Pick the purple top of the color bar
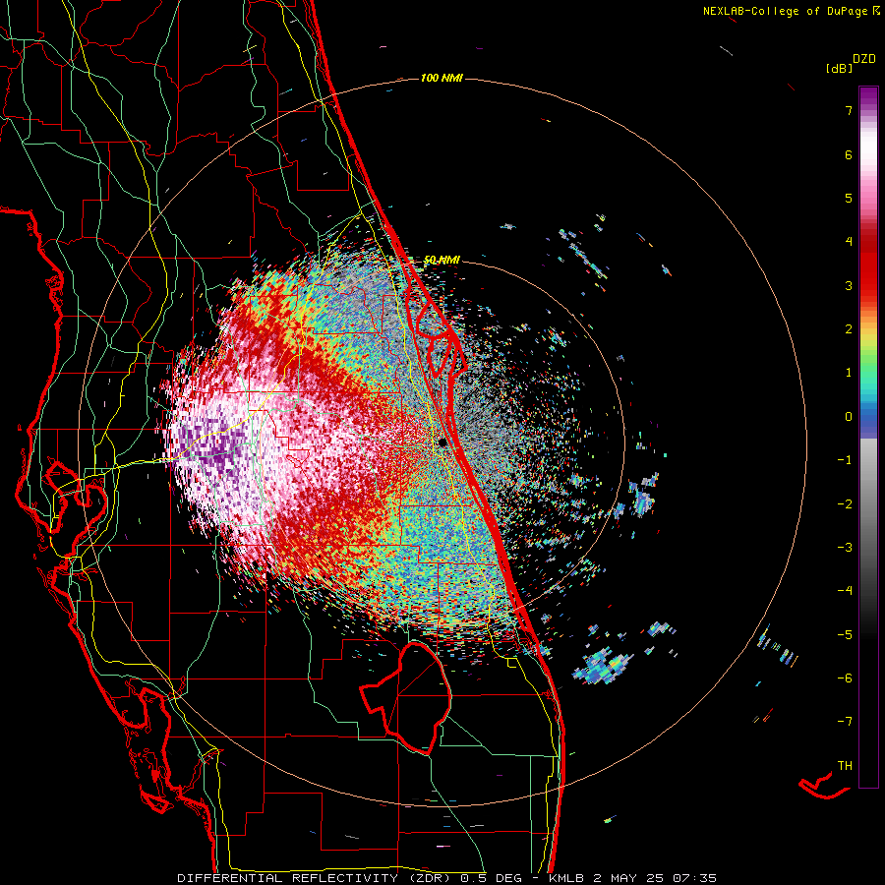The height and width of the screenshot is (885, 885). (868, 94)
